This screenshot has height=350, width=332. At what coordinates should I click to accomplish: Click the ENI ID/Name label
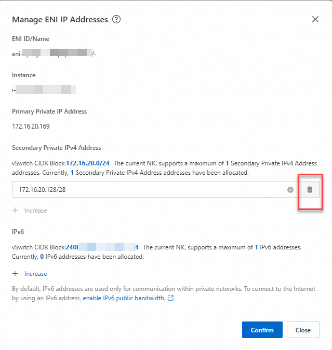[x=31, y=39]
